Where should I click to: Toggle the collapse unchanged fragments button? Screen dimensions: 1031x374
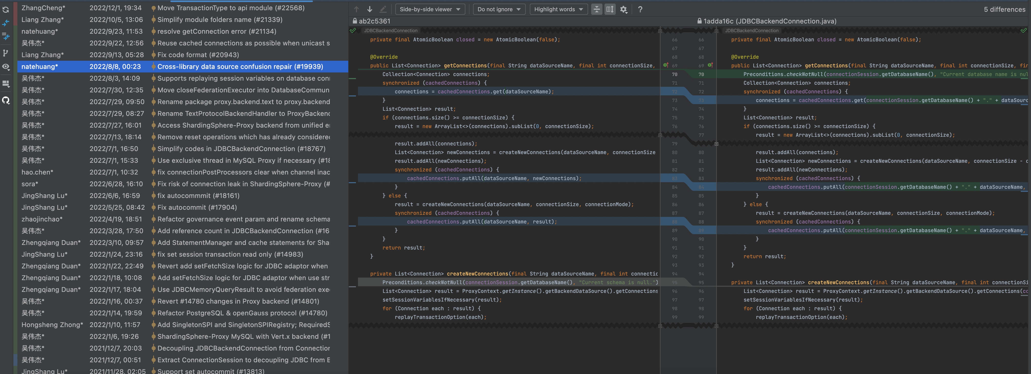(x=596, y=9)
